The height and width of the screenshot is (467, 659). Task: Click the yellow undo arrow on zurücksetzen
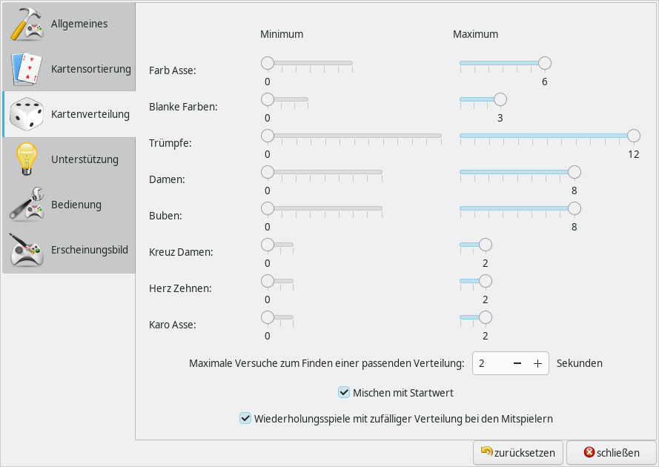coord(486,451)
